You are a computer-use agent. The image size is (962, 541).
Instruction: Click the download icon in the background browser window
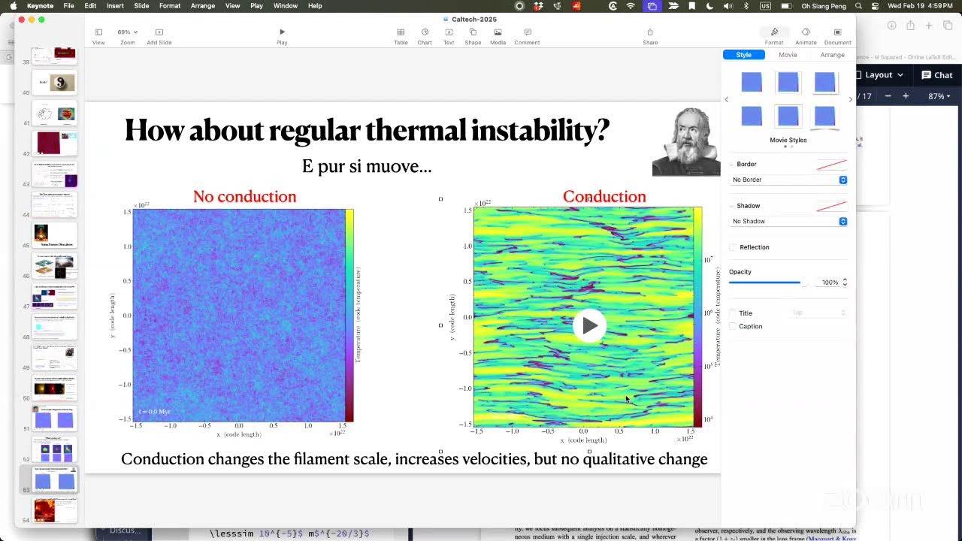(x=891, y=26)
